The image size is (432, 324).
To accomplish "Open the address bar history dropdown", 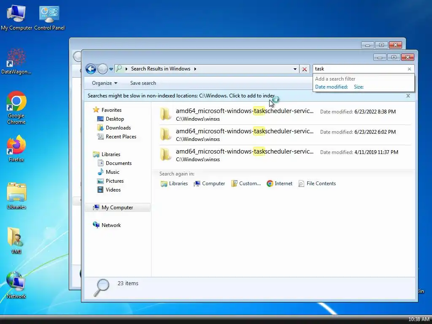I will (x=295, y=69).
